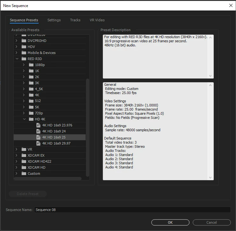Screen dimensions: 236x231
Task: Click the 720p folder icon
Action: tap(31, 113)
